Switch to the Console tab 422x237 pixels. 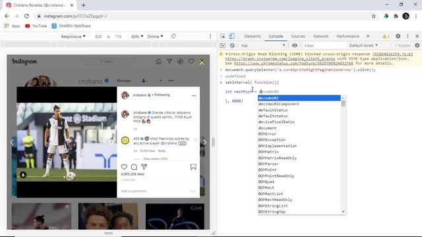[x=276, y=36]
